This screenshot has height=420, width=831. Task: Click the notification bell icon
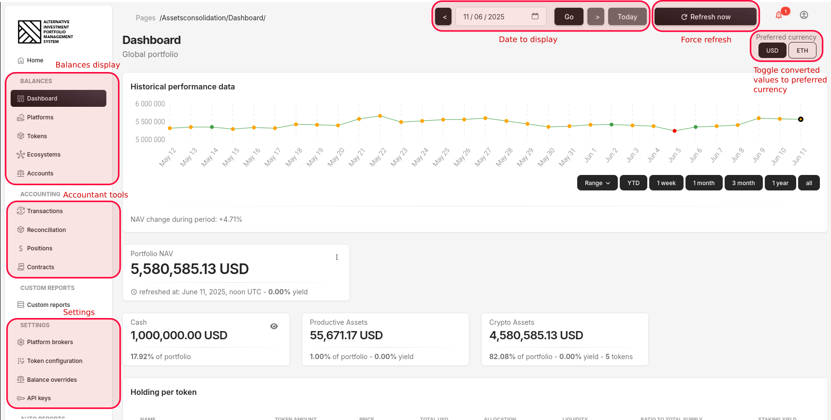(x=779, y=15)
